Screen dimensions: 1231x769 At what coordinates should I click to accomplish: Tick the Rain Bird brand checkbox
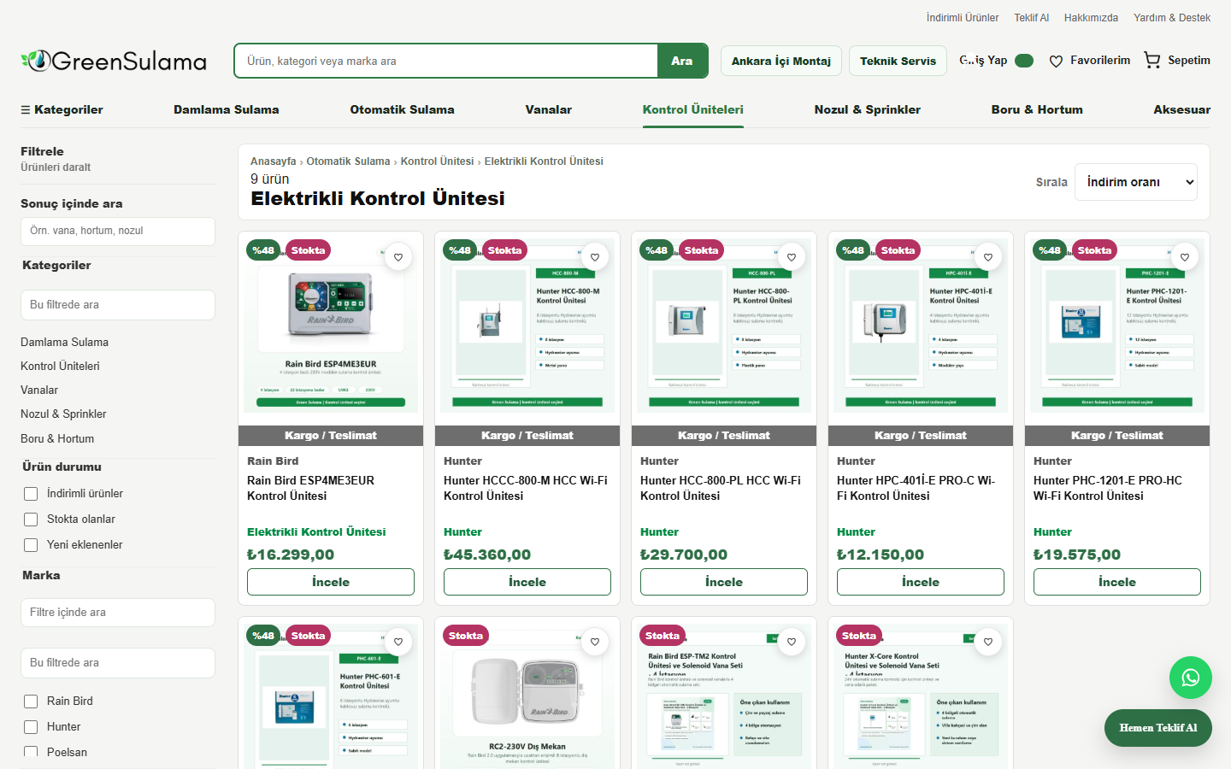point(31,701)
